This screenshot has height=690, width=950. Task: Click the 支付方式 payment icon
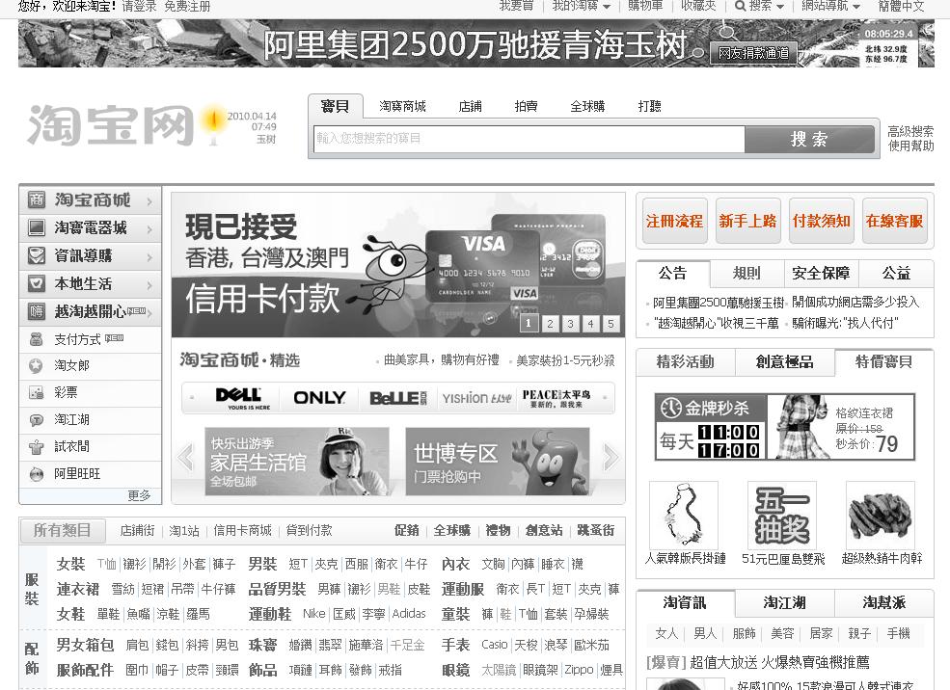pos(37,339)
